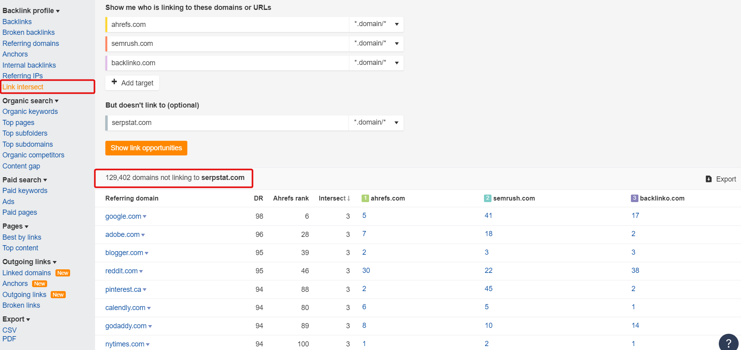Viewport: 741px width, 350px height.
Task: Expand the blogger.com domain caret
Action: [x=147, y=253]
